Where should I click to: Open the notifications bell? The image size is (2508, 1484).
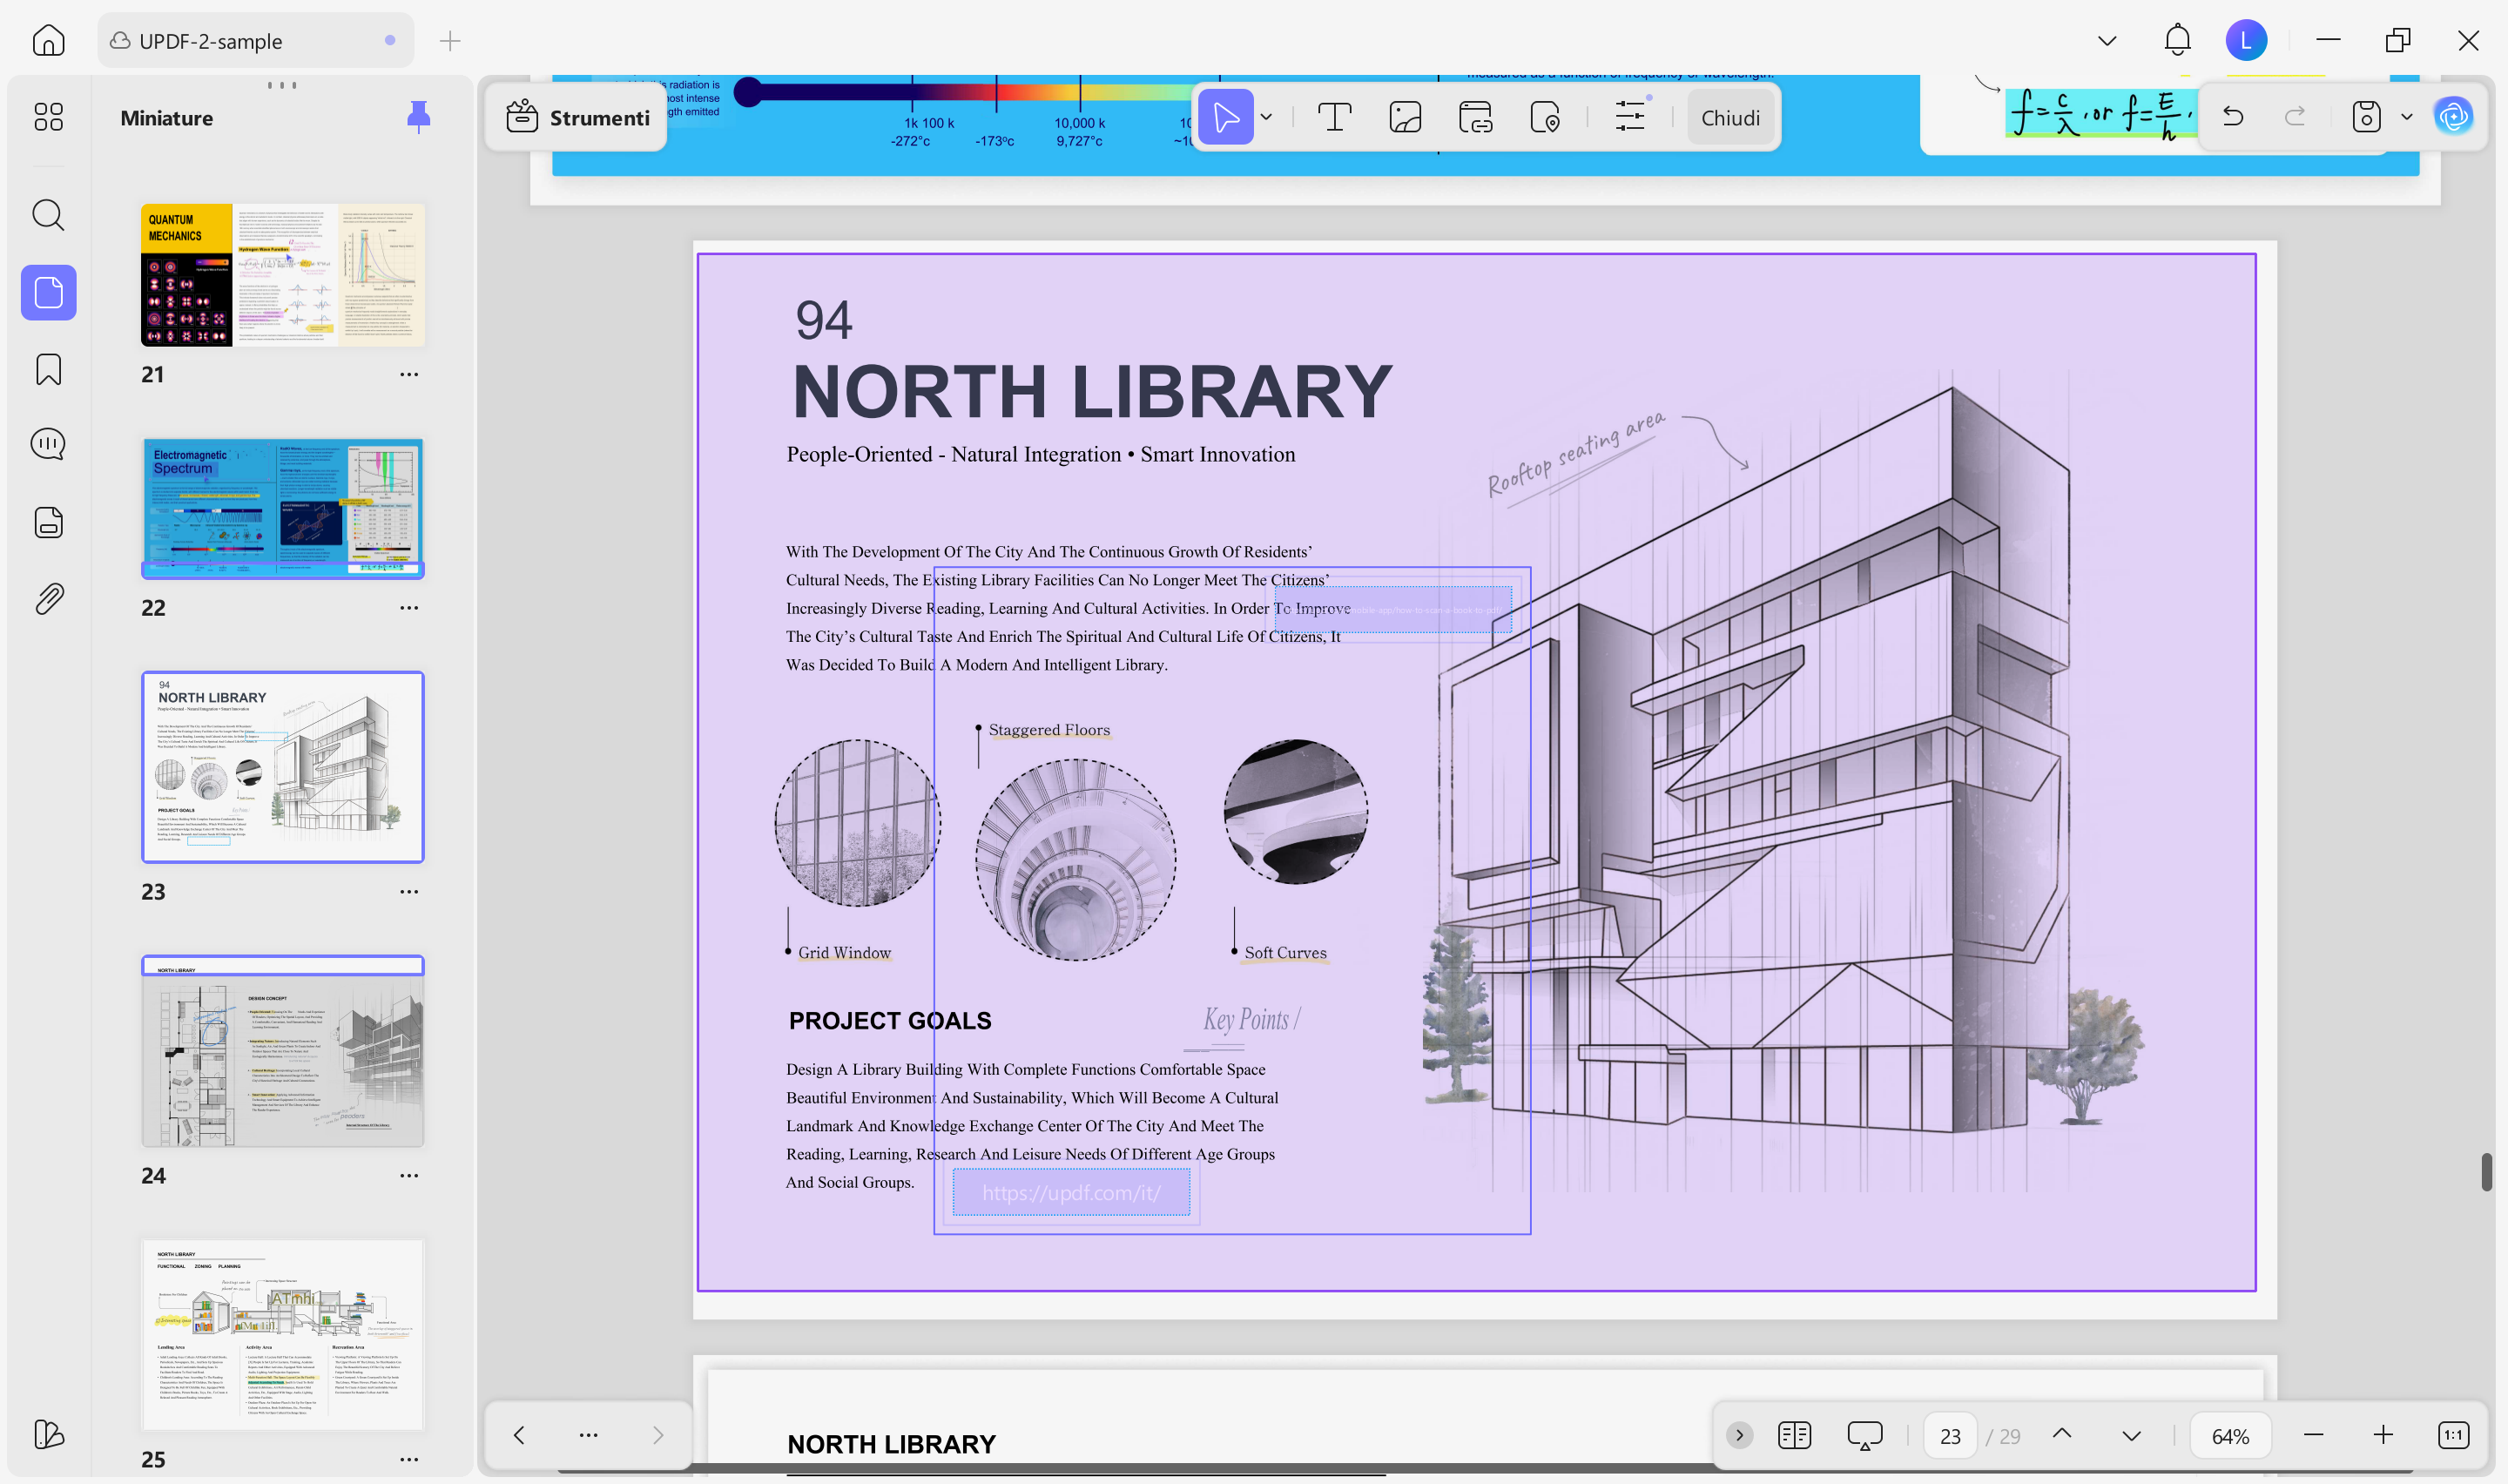tap(2177, 40)
